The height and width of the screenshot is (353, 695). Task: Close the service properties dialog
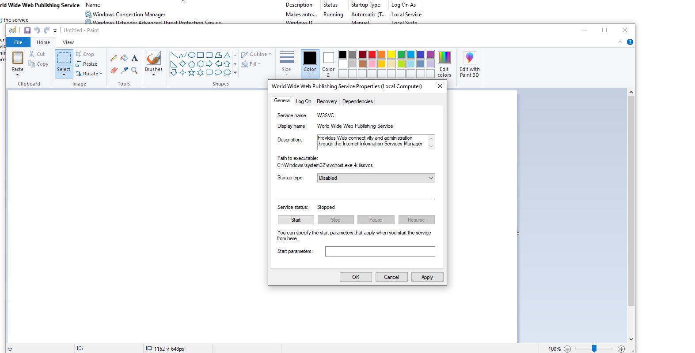(x=440, y=86)
